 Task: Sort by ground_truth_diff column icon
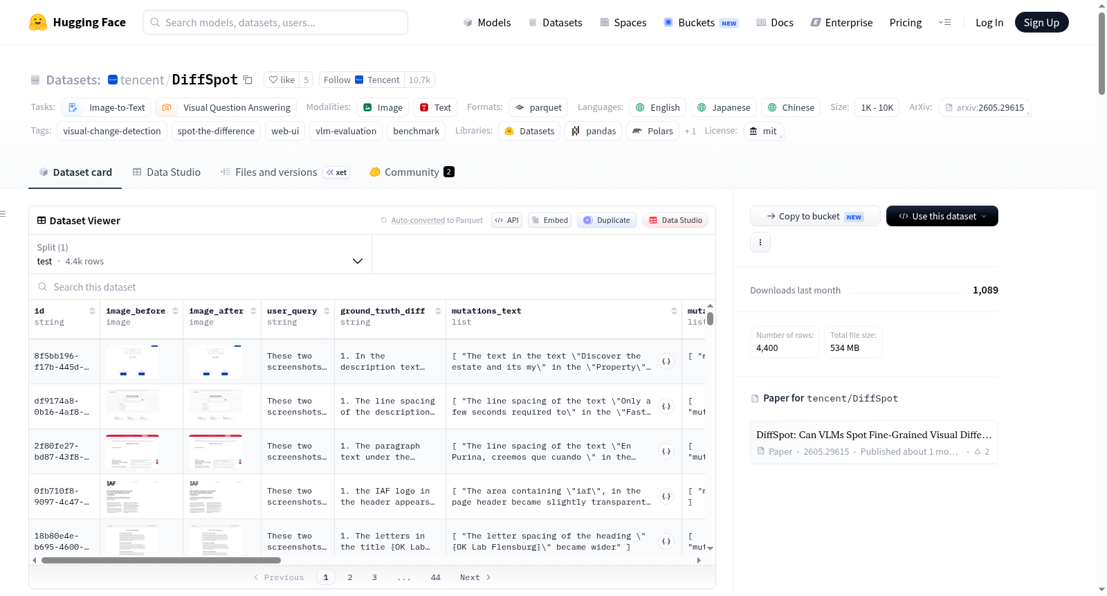(x=438, y=311)
